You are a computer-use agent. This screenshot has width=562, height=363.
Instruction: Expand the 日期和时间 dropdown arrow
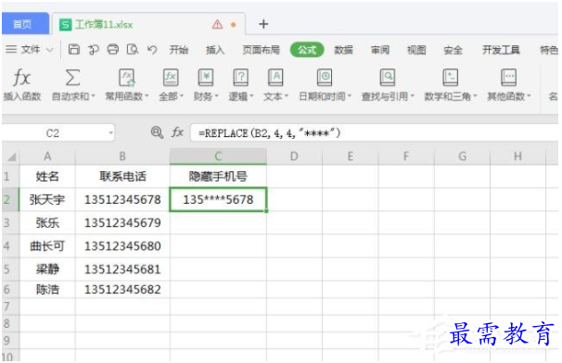[x=350, y=96]
